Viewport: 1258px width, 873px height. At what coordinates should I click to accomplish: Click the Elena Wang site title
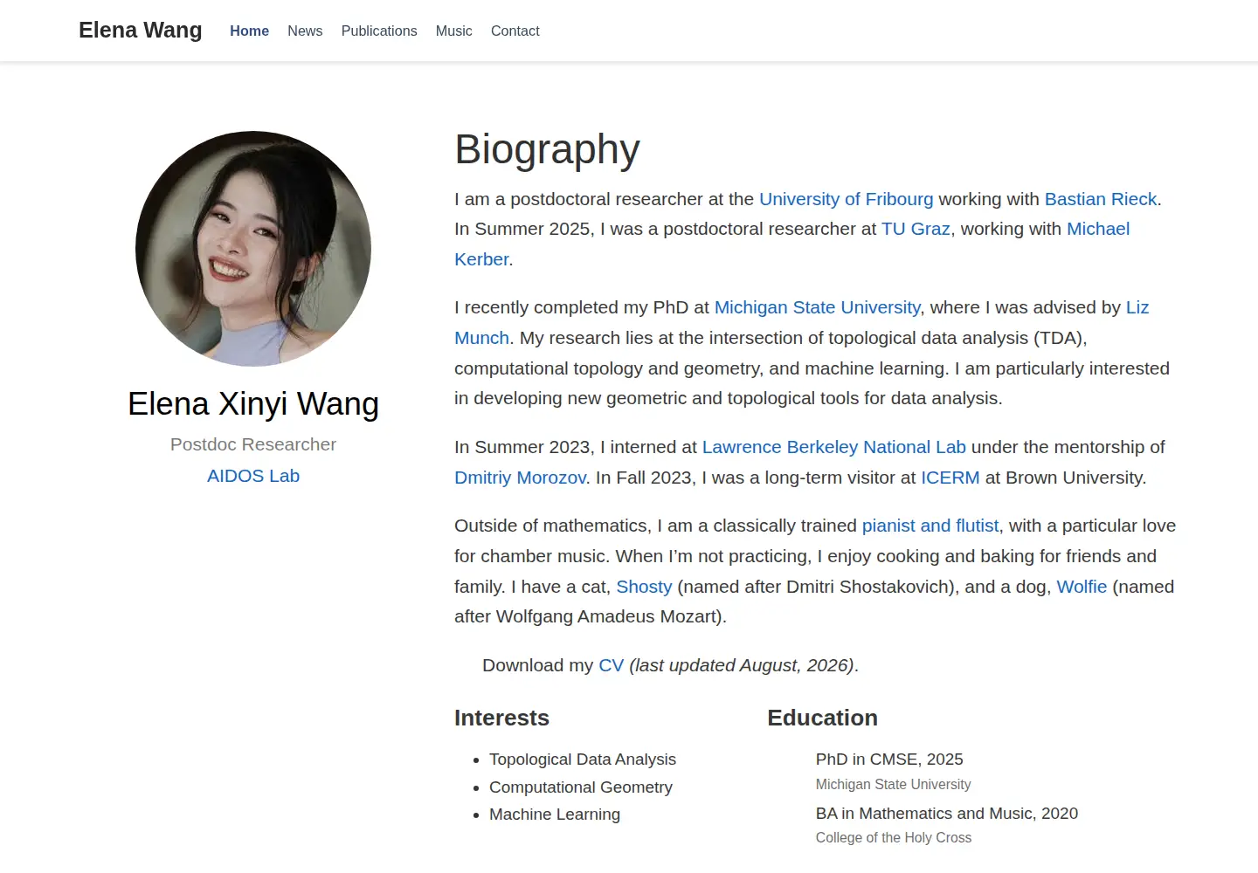point(140,31)
